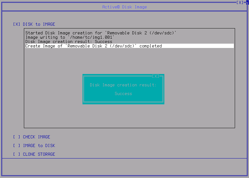This screenshot has height=178, width=249.
Task: Click the empty status bar at bottom
Action: (x=124, y=167)
